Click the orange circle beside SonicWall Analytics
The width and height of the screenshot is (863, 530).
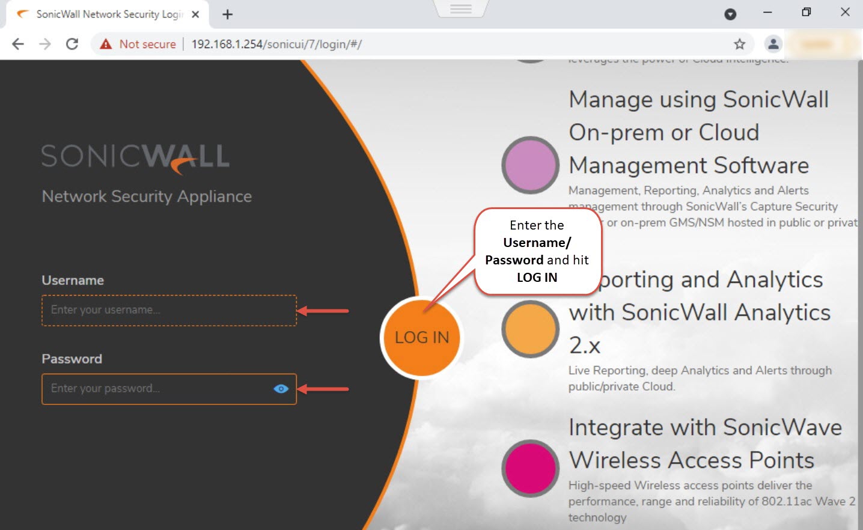[530, 329]
